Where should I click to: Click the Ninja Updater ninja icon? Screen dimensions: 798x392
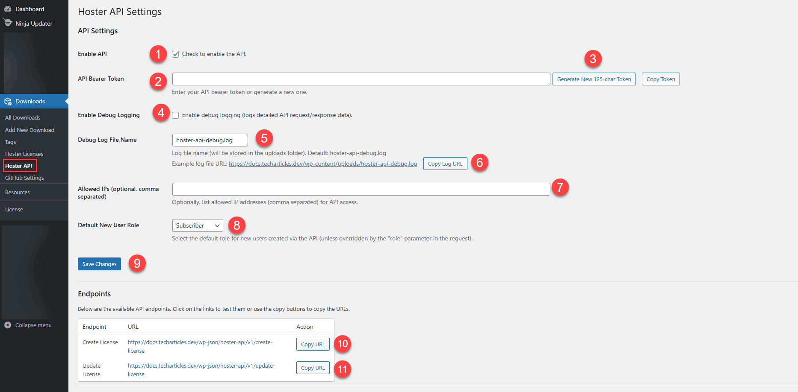click(8, 22)
